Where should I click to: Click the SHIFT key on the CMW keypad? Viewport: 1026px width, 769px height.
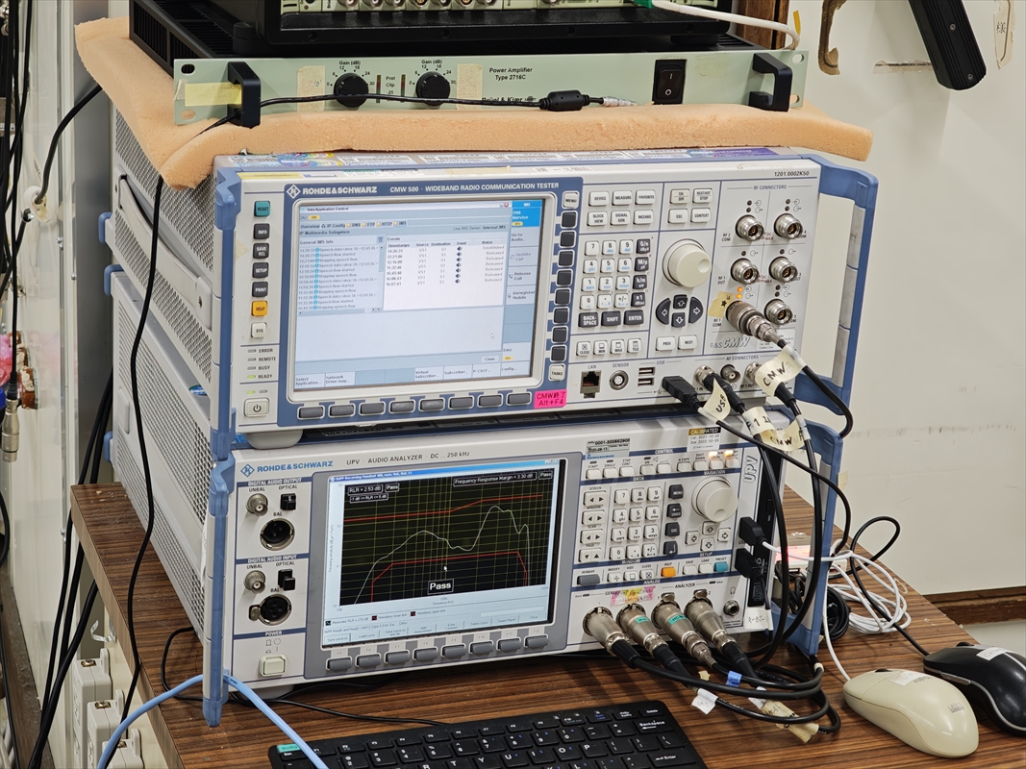(x=612, y=318)
